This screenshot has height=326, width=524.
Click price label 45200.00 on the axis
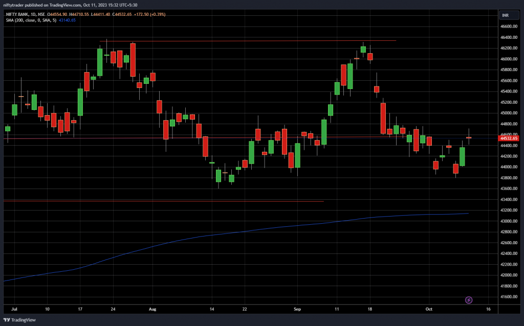[x=509, y=102]
